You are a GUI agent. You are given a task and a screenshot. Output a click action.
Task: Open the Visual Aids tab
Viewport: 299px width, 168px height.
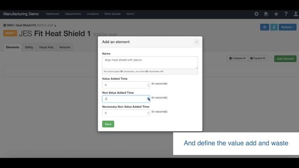[x=46, y=47]
